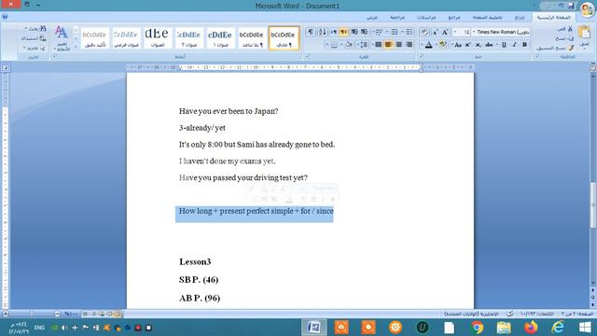Click the increase indent icon

point(354,32)
